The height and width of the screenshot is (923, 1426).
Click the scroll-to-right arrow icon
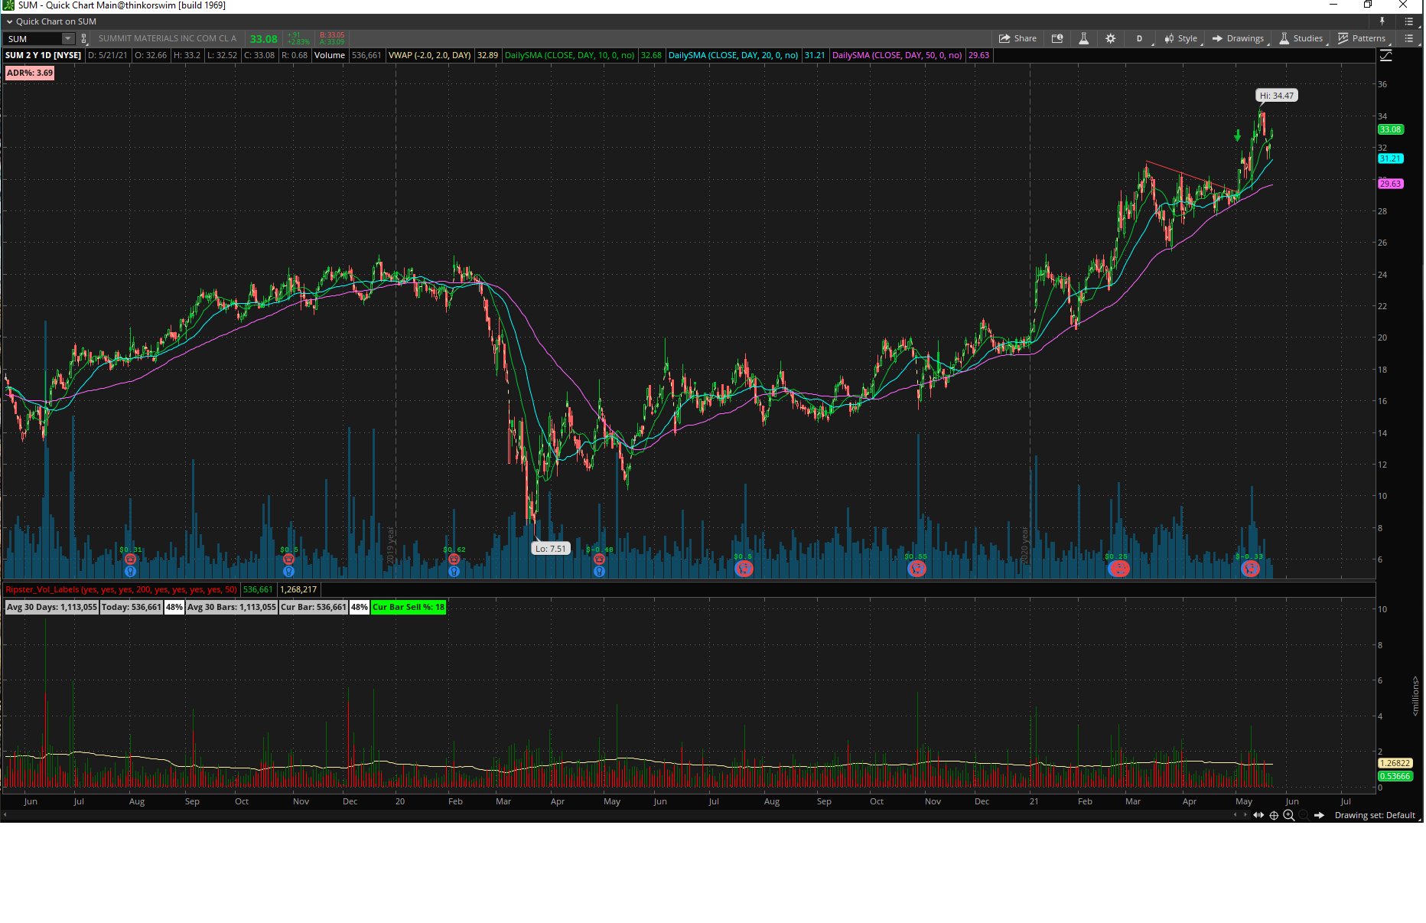(x=1319, y=815)
